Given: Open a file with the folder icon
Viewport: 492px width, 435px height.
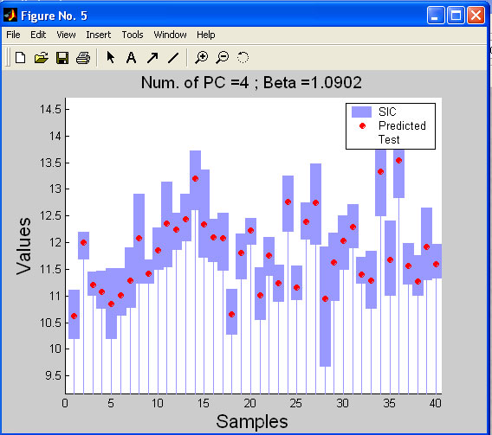Looking at the screenshot, I should pos(41,58).
